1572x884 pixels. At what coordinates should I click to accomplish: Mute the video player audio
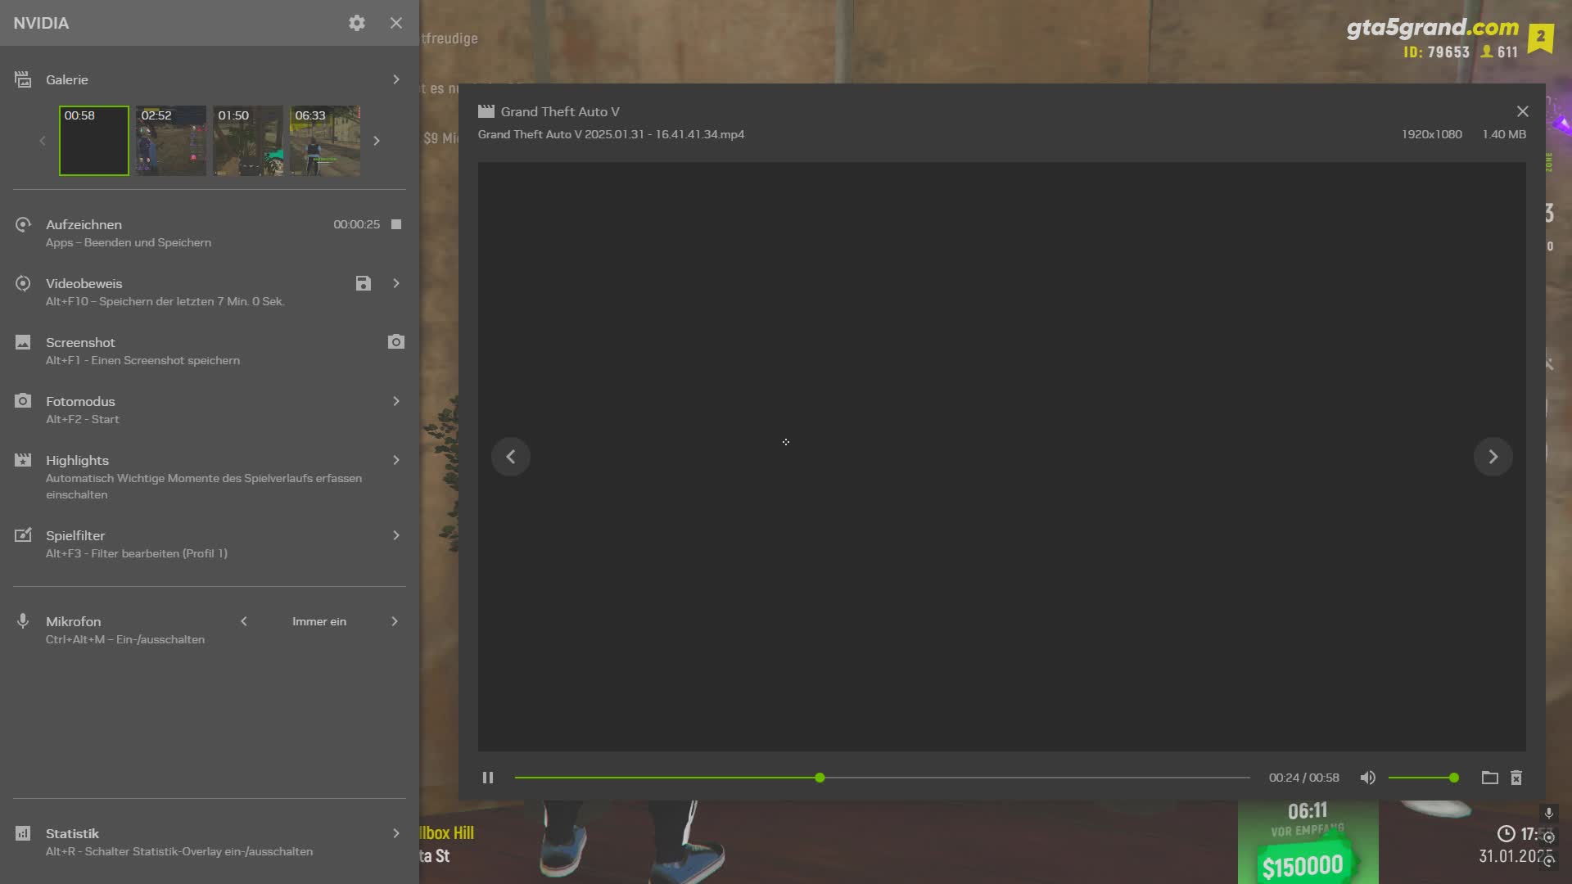[1367, 778]
